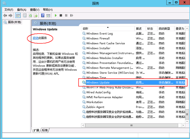Screen dimensions: 190x139
Task: Click the Pause service toolbar icon
Action: [66, 15]
